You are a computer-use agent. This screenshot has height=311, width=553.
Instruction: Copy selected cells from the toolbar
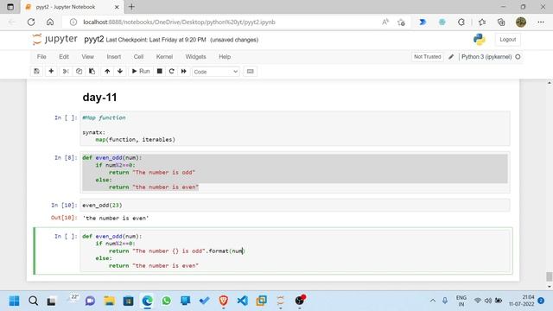tap(79, 71)
